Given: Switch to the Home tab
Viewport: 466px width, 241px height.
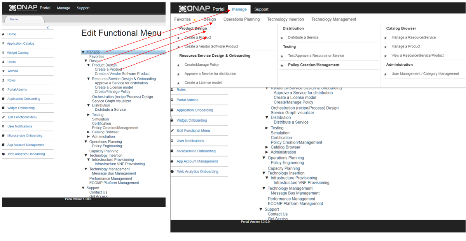Looking at the screenshot, I should coord(14,19).
